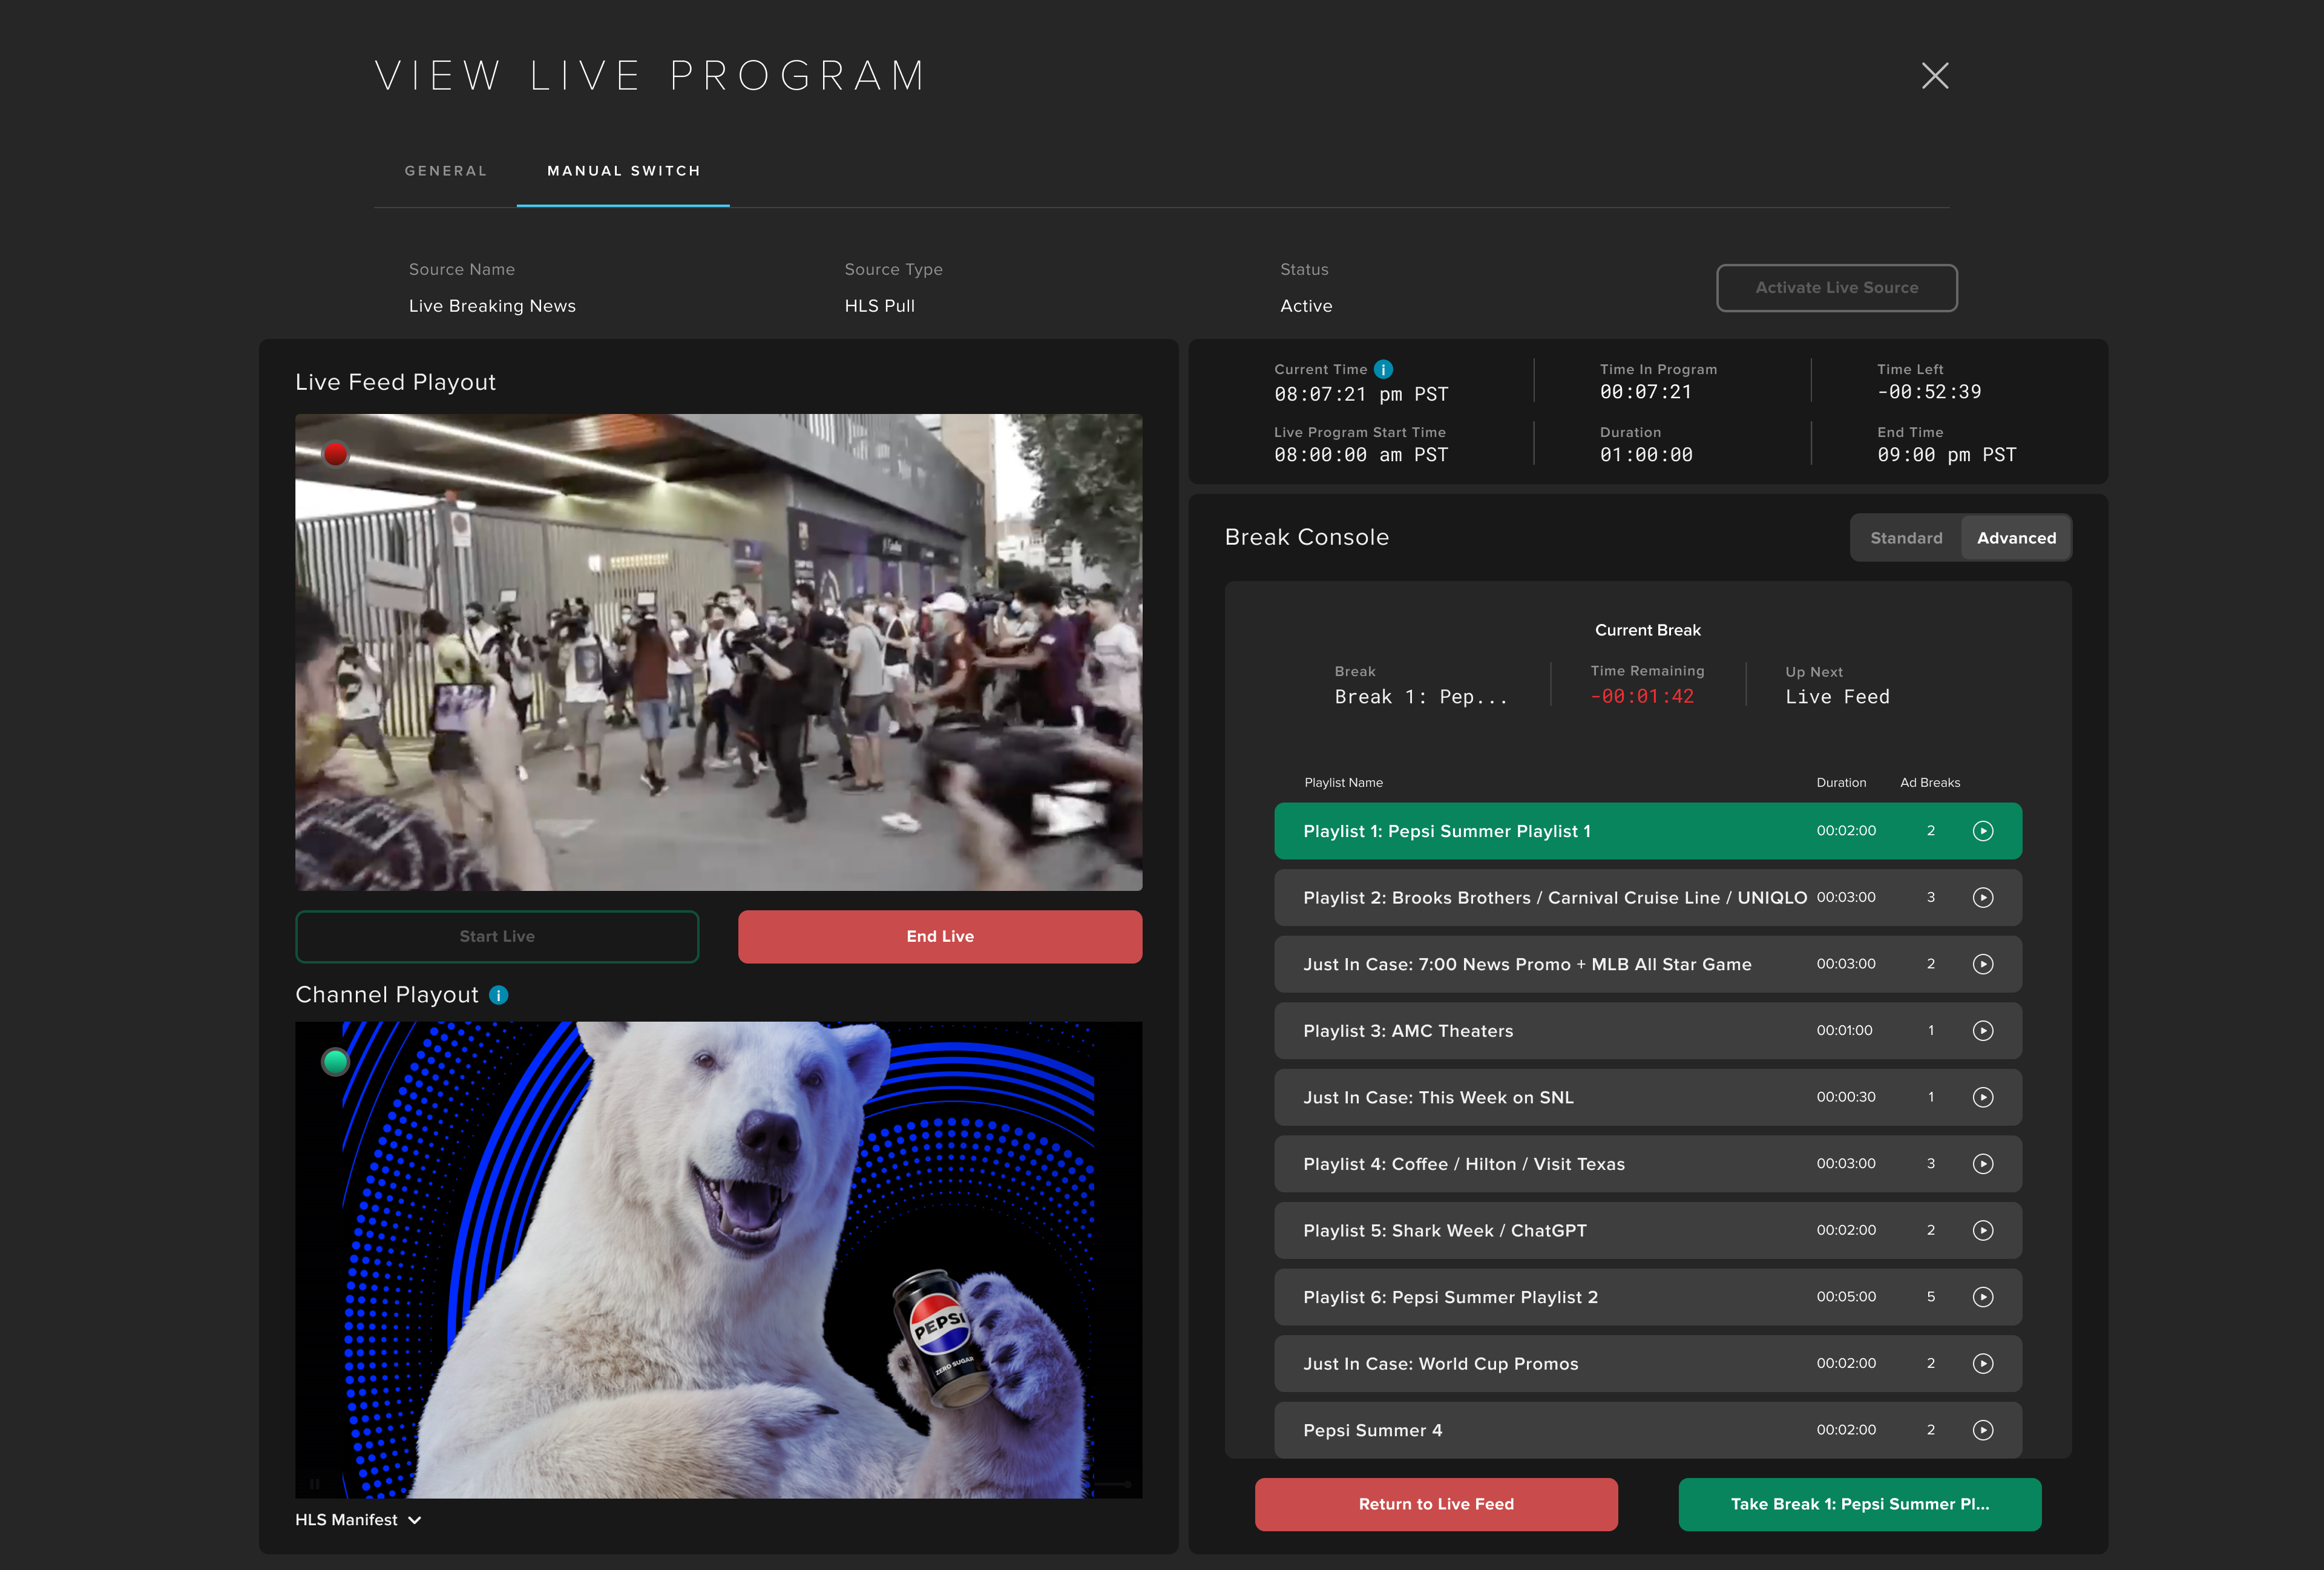Screen dimensions: 2324x1570
Task: Select Just In Case: 7:00 News Promo row
Action: 1648,964
